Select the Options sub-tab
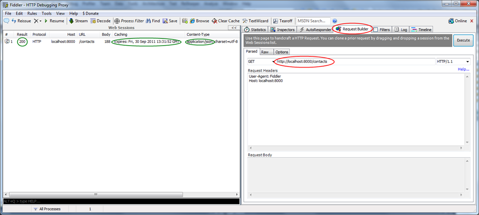Viewport: 479px width, 215px height. tap(282, 52)
